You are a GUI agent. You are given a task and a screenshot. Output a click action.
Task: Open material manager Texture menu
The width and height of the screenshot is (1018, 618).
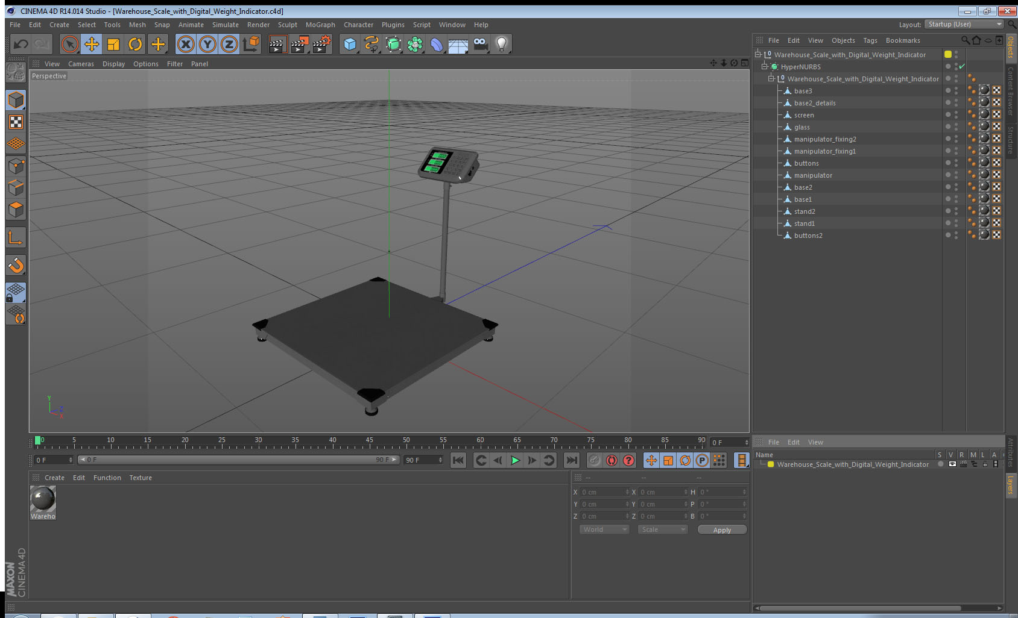141,478
